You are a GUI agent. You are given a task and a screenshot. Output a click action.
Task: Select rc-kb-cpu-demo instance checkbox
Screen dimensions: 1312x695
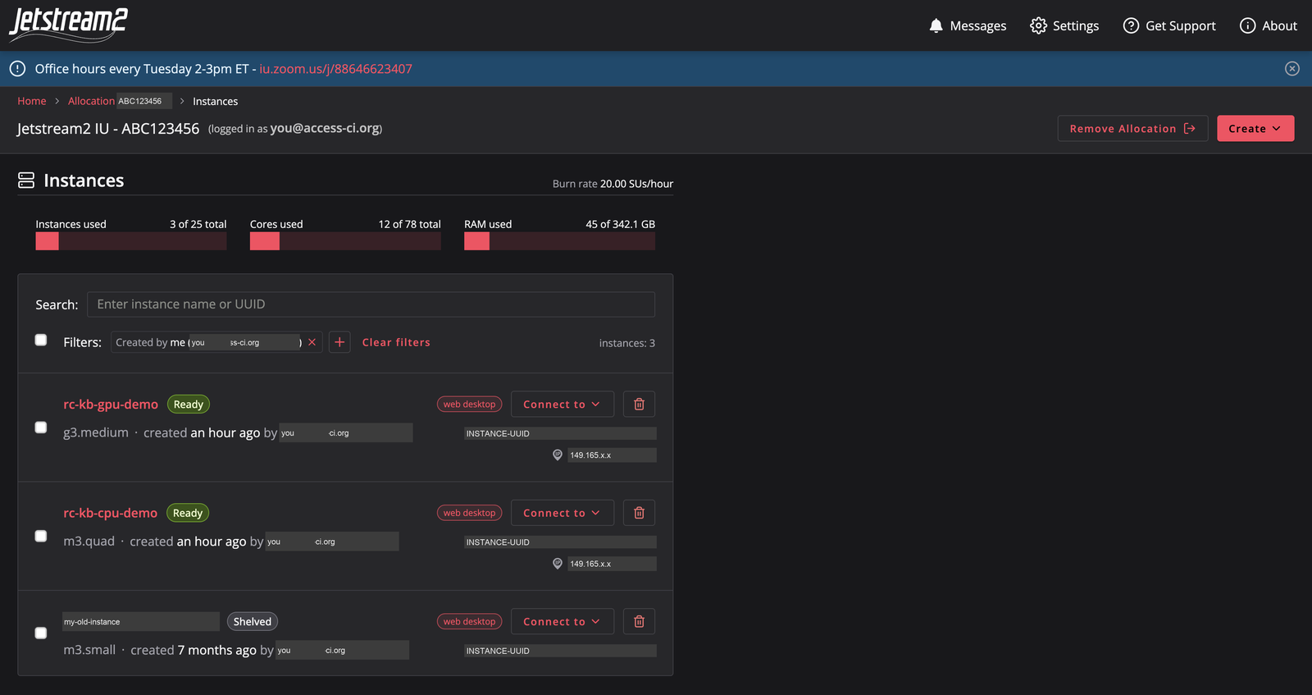[x=41, y=536]
